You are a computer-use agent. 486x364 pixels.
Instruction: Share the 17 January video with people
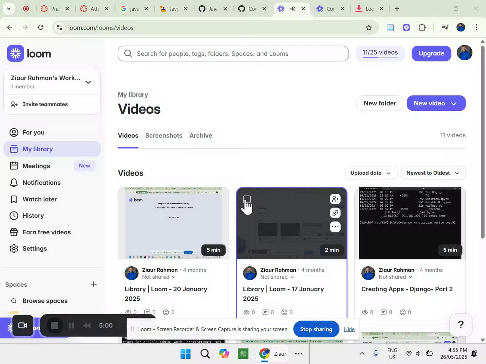(335, 199)
